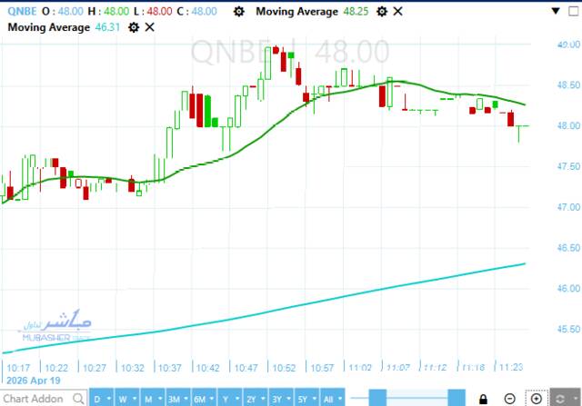This screenshot has width=582, height=406.
Task: Zoom out with the minus icon
Action: 510,399
